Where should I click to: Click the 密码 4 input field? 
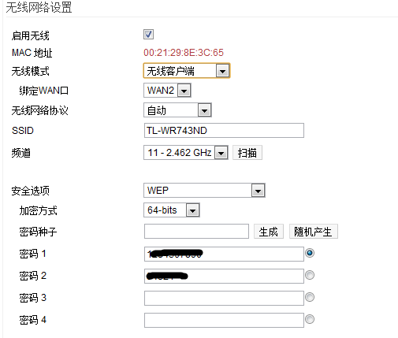224,320
